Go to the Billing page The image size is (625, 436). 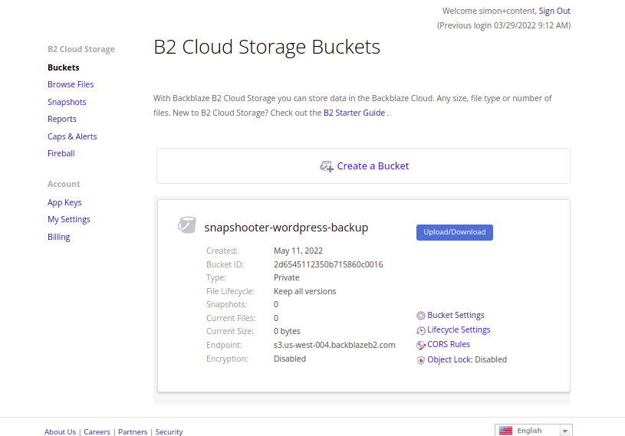tap(58, 237)
